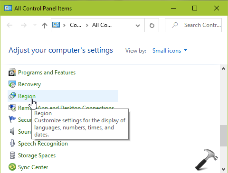228x173 pixels.
Task: Click the RemoteApp and Desktop Connections icon
Action: coord(12,108)
